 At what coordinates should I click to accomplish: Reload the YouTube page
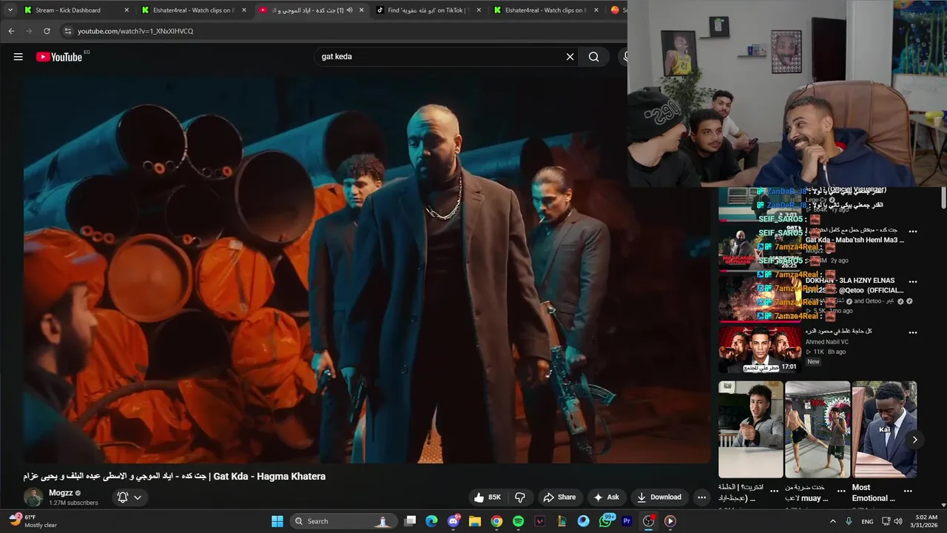coord(47,31)
